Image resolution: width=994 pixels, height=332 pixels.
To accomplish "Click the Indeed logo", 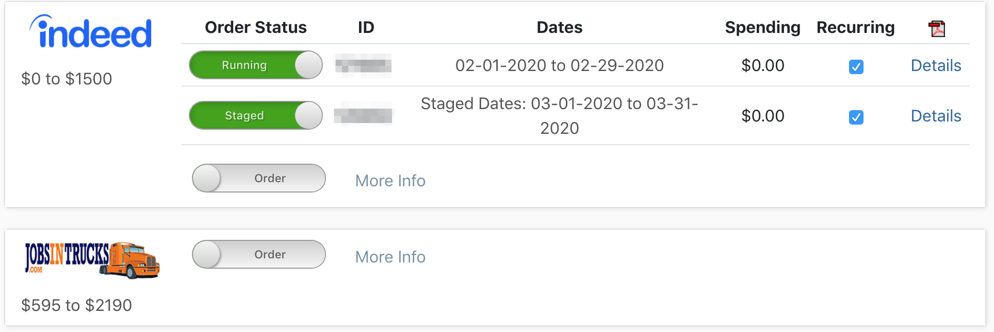I will coord(91,32).
